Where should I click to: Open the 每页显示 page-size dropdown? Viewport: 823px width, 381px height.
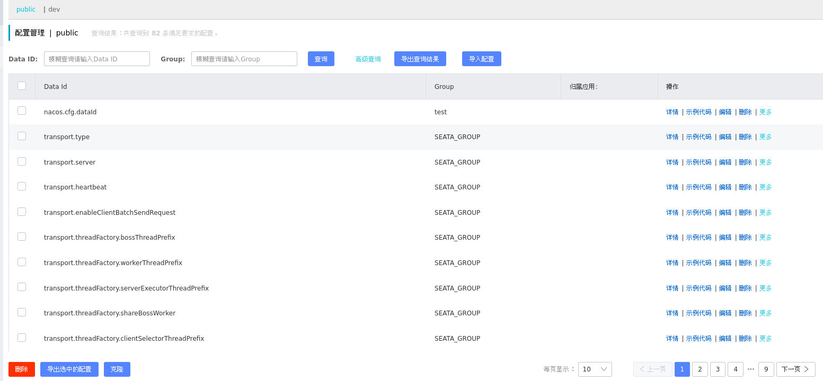click(594, 369)
